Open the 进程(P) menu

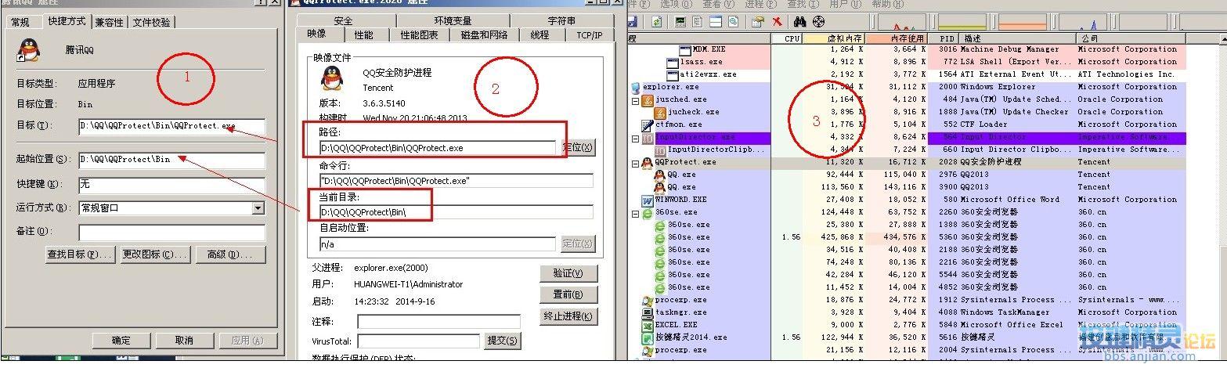coord(760,4)
